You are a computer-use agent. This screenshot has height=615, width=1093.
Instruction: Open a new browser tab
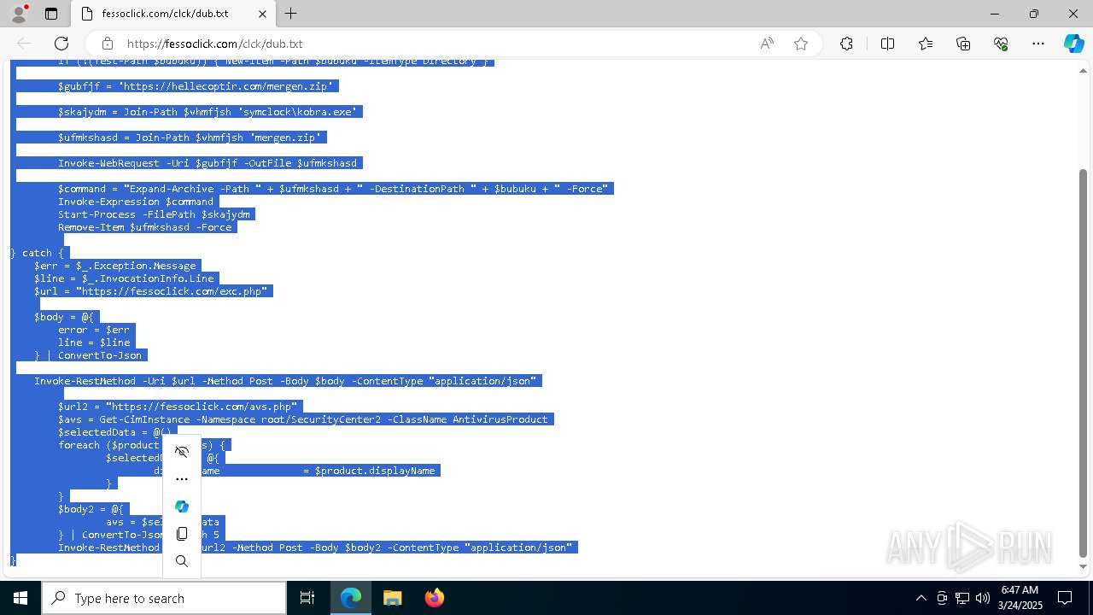[x=290, y=14]
